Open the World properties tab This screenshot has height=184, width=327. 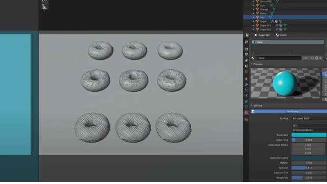coord(246,71)
